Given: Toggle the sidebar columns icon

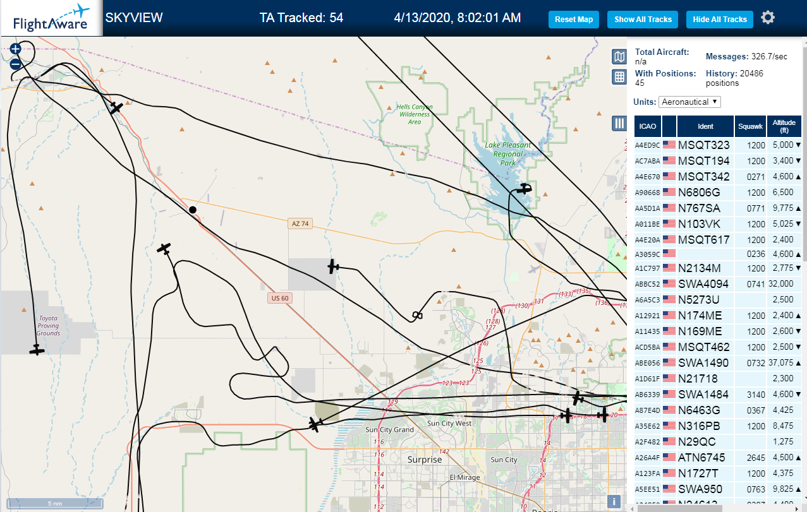Looking at the screenshot, I should [619, 123].
